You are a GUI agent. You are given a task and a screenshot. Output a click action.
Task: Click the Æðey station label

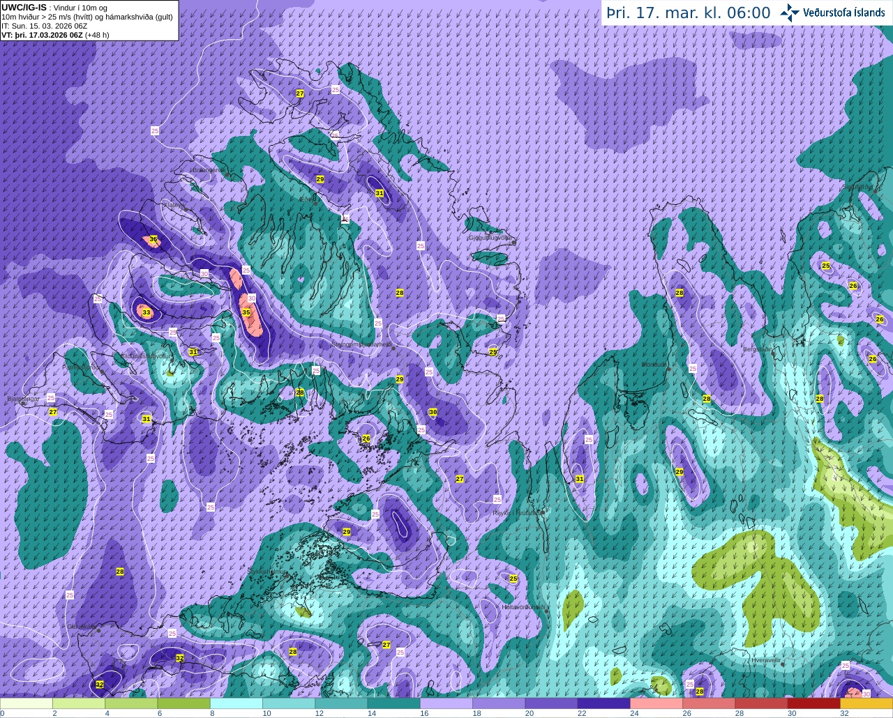tap(308, 199)
